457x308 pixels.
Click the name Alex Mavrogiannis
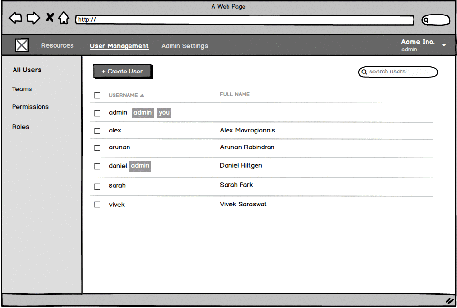pyautogui.click(x=247, y=131)
